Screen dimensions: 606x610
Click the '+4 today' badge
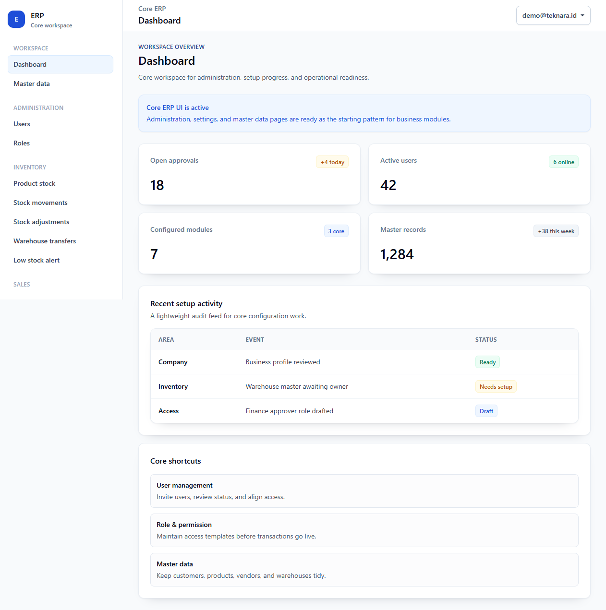332,162
